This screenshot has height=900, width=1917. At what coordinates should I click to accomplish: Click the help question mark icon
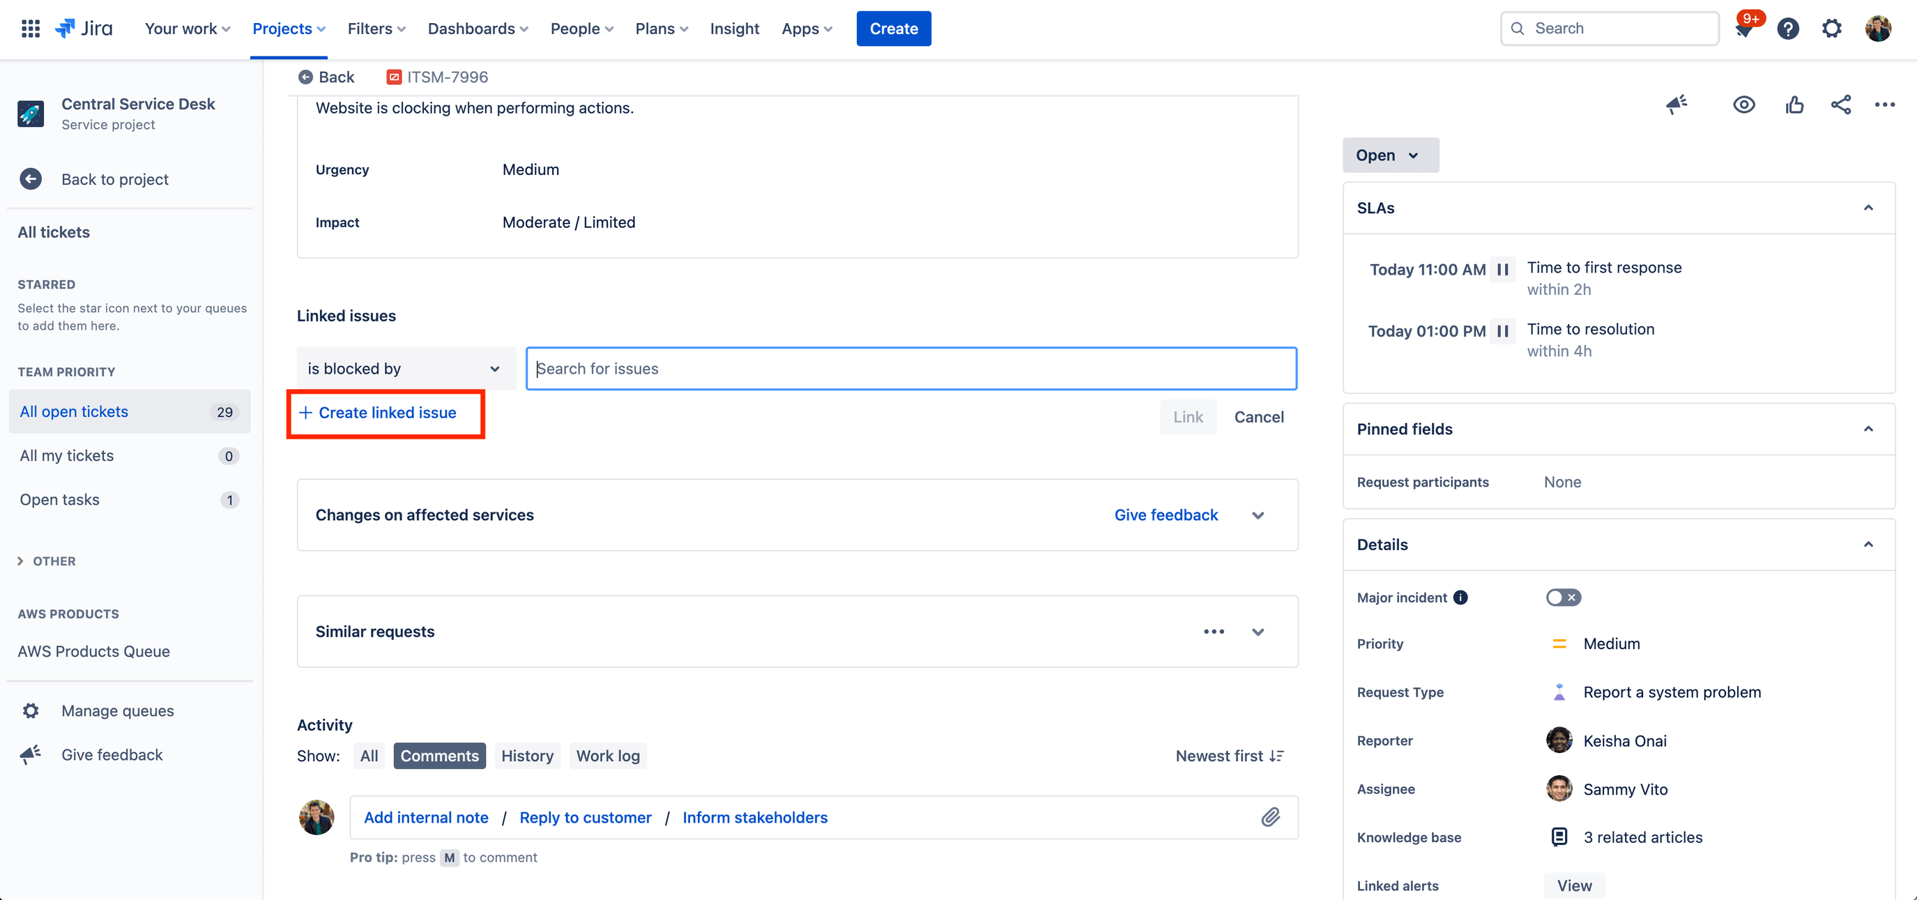point(1787,28)
